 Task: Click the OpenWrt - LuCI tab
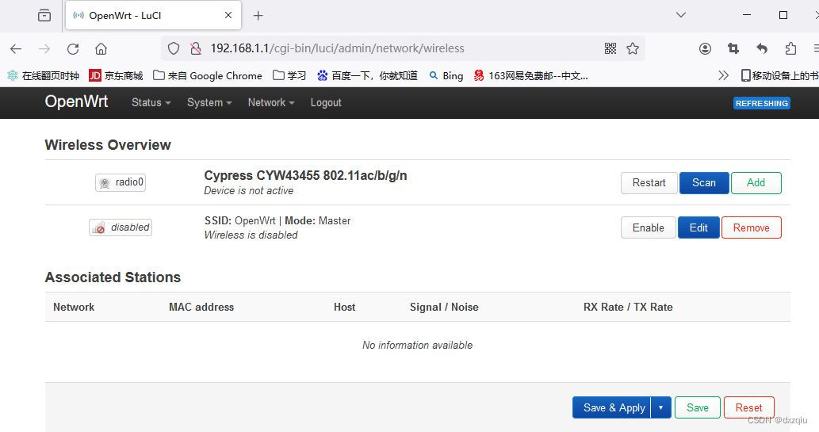coord(153,15)
